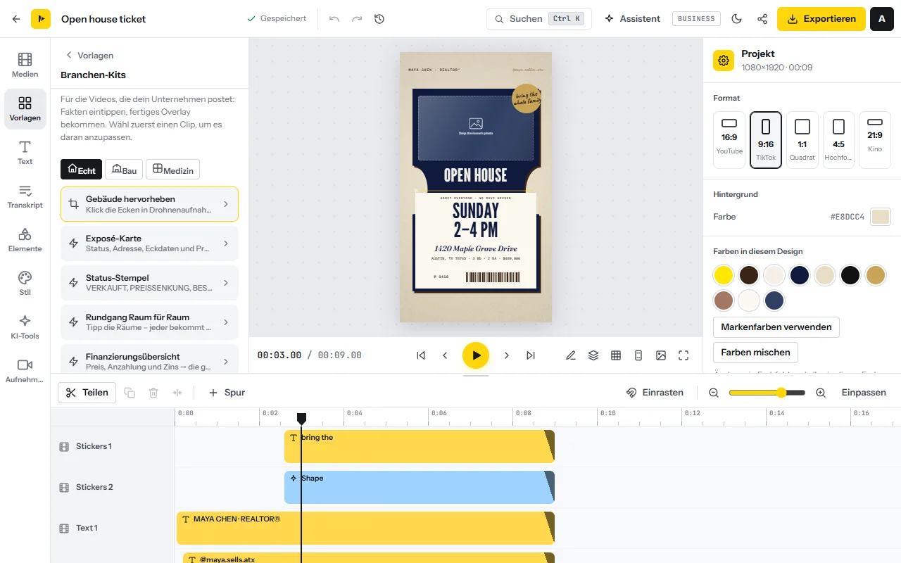This screenshot has height=563, width=901.
Task: Step back one frame
Action: coord(445,355)
